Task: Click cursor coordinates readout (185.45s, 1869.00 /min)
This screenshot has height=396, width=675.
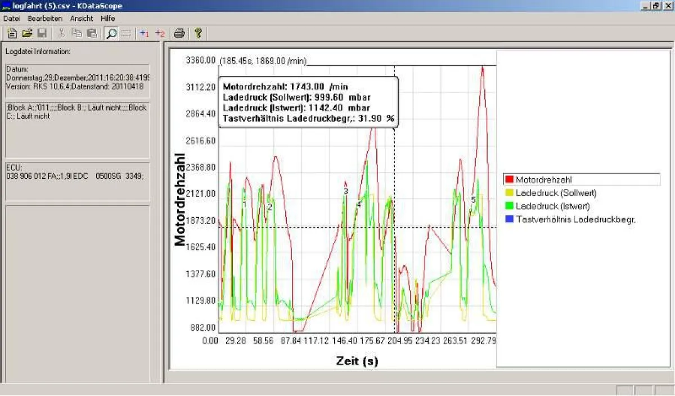Action: pyautogui.click(x=264, y=60)
